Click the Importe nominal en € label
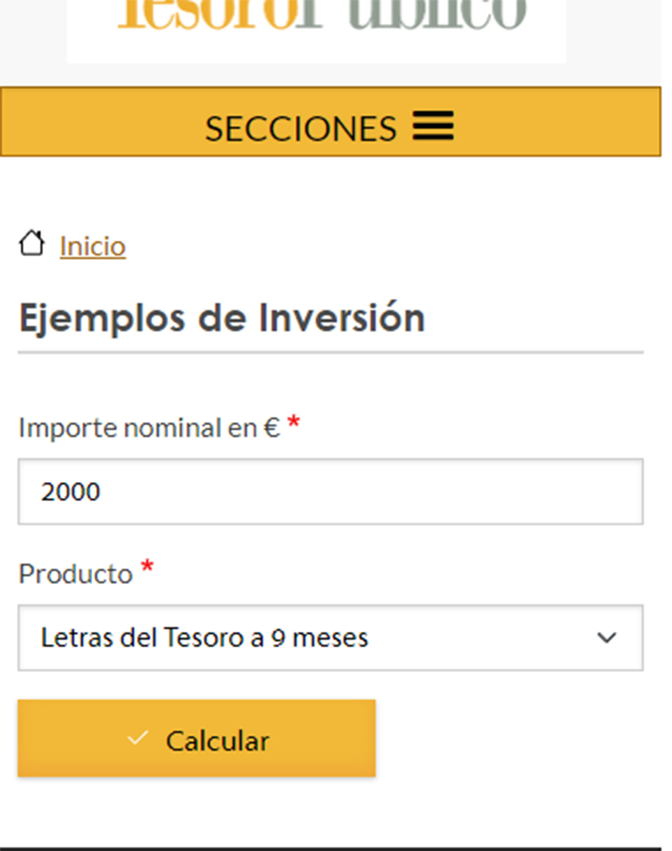The height and width of the screenshot is (851, 672). click(149, 428)
